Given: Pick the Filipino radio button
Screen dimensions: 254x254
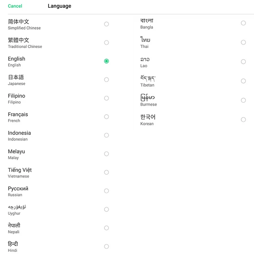Looking at the screenshot, I should [x=106, y=98].
